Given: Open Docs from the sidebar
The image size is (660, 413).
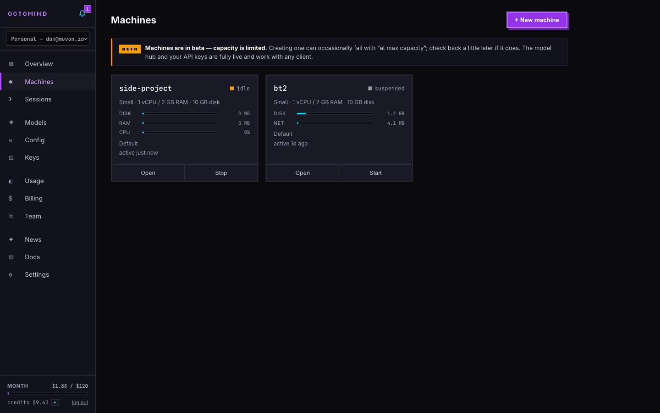Looking at the screenshot, I should click(x=48, y=257).
